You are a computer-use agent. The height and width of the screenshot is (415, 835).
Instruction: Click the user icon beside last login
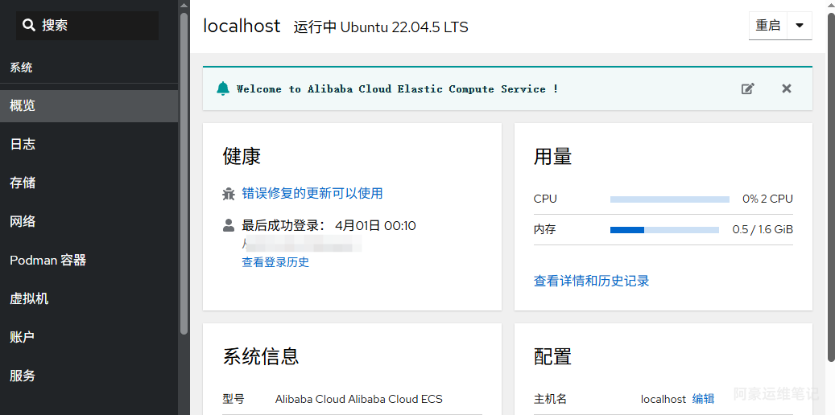(229, 225)
